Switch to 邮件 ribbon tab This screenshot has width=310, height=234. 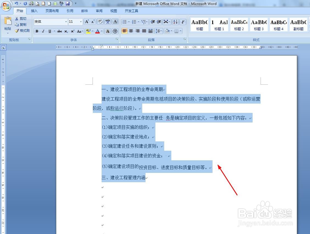(84, 11)
